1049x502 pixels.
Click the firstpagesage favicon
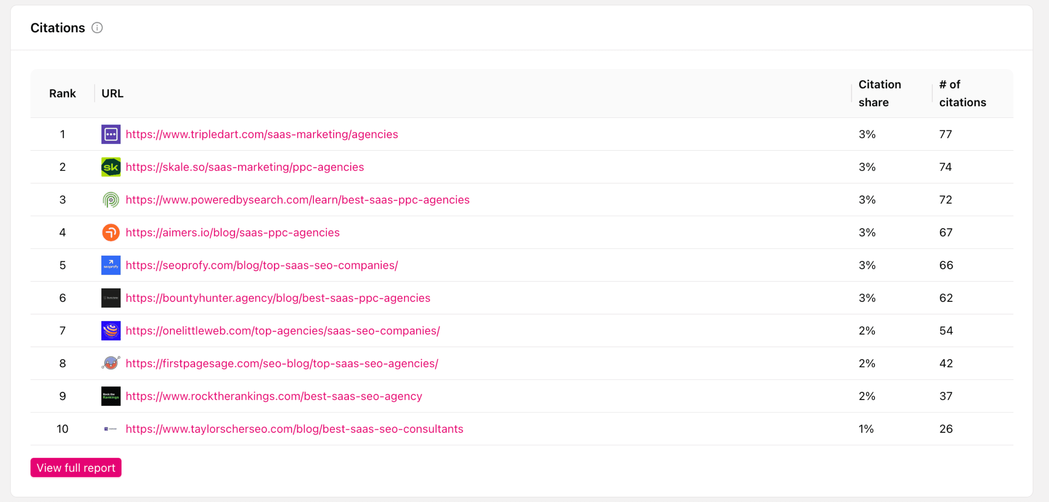[111, 363]
